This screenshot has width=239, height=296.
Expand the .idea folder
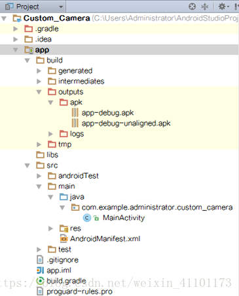pos(16,39)
